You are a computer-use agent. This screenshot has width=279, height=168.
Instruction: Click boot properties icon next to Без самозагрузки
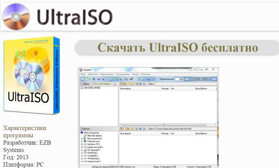coord(115,84)
